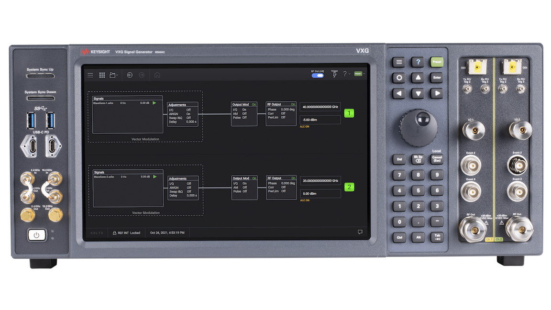Hit keypad number 7

(399, 175)
